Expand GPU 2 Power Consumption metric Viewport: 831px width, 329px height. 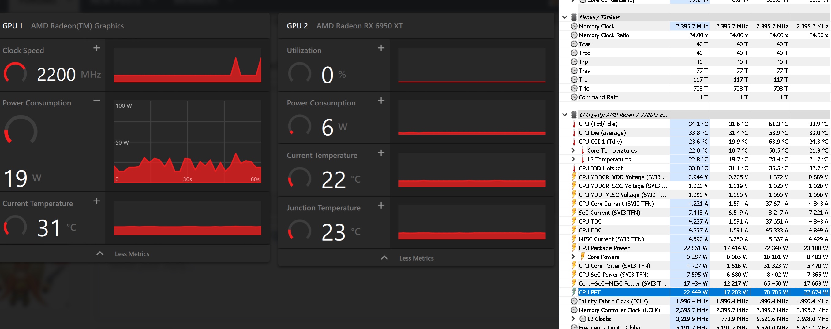click(381, 101)
